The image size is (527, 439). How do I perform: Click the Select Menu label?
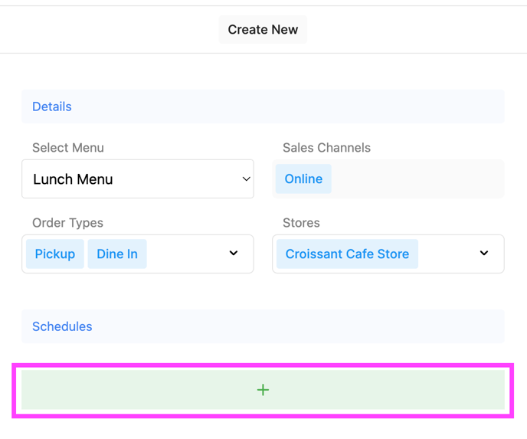[68, 148]
